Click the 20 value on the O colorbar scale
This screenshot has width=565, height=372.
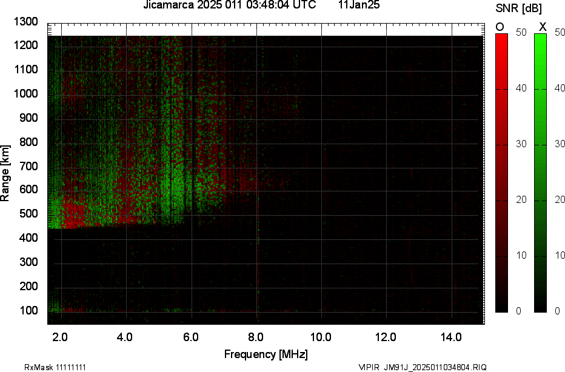(521, 200)
